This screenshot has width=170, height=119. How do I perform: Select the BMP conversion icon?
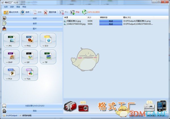(x=12, y=57)
